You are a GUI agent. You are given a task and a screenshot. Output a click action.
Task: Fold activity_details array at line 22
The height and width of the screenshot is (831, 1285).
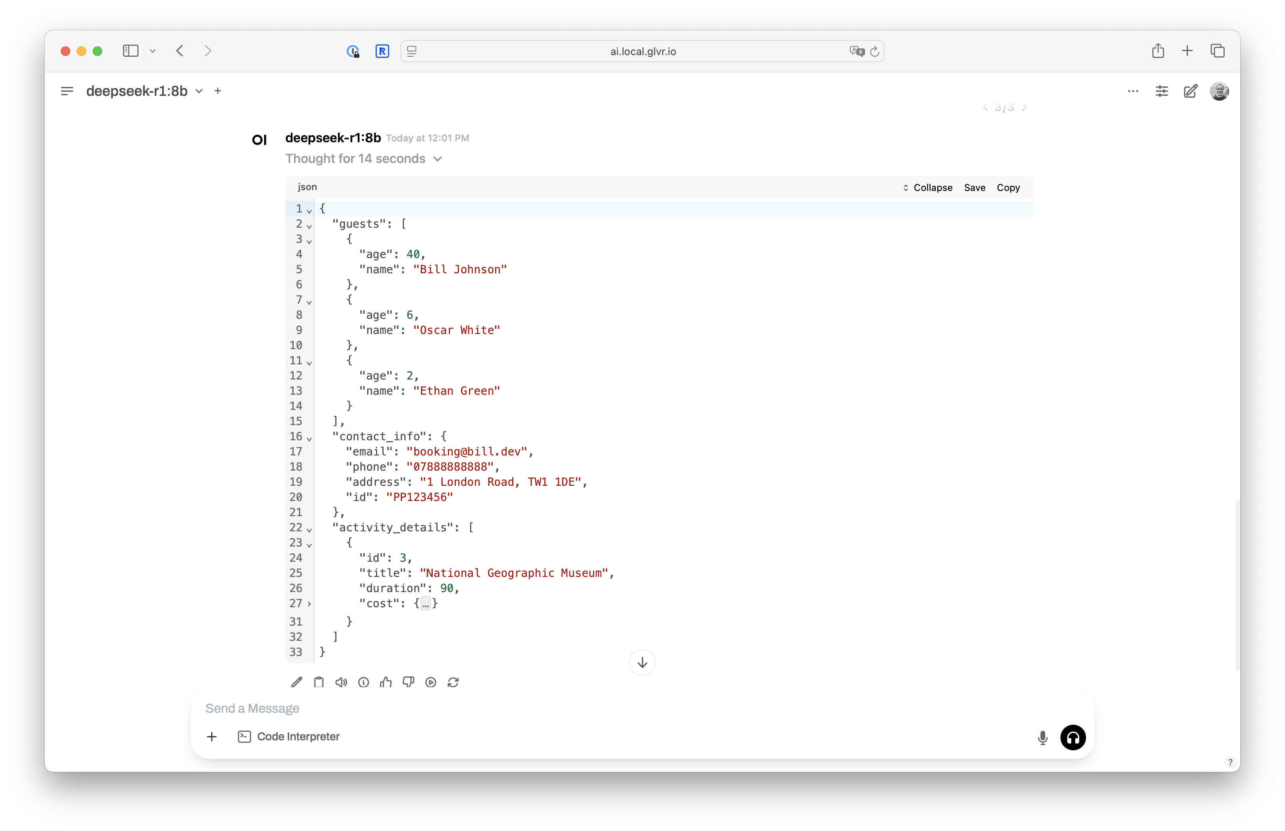[309, 530]
